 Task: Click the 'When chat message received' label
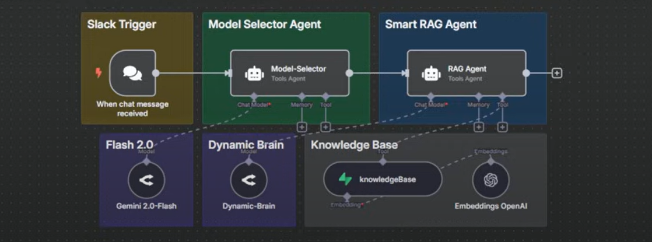point(132,108)
